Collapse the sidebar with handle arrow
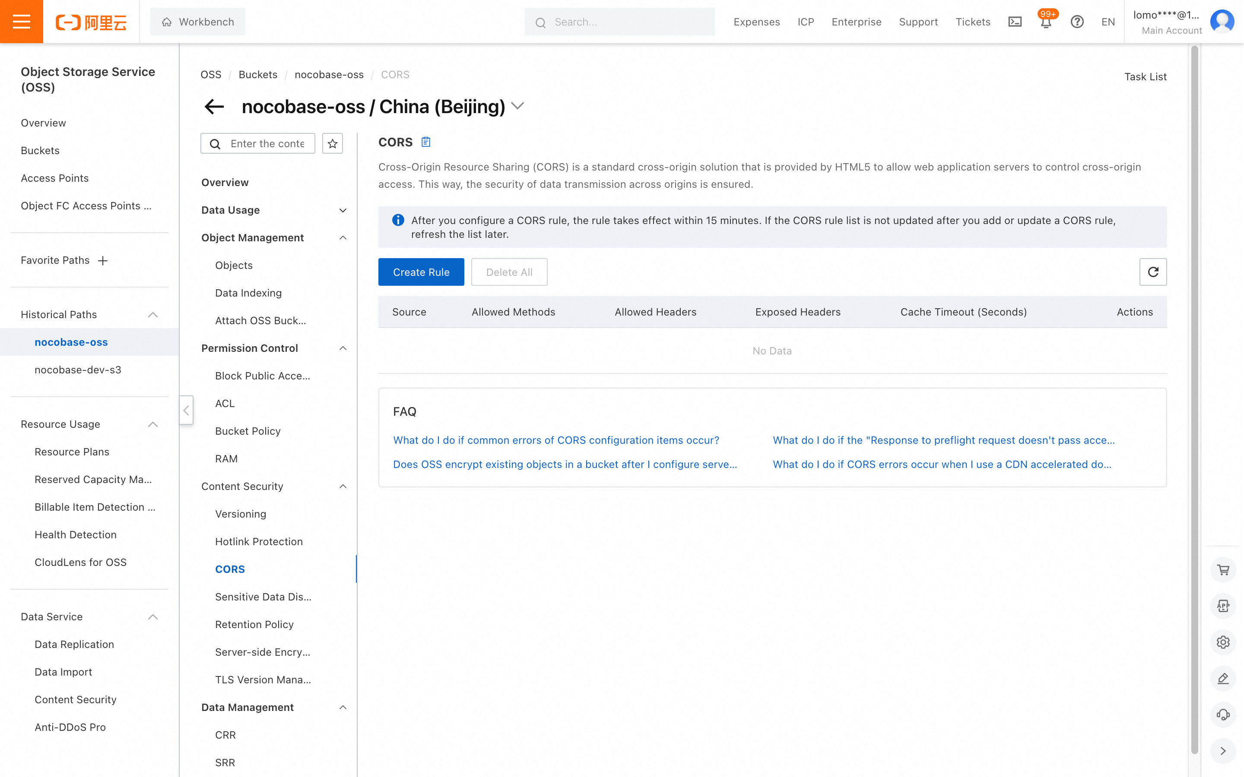Image resolution: width=1244 pixels, height=777 pixels. click(x=186, y=410)
